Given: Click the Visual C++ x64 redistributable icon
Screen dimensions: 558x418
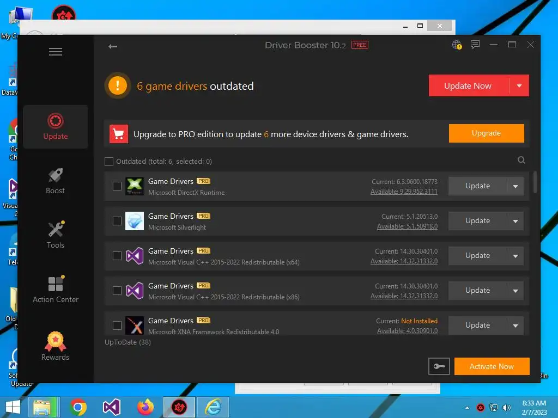Looking at the screenshot, I should [135, 256].
